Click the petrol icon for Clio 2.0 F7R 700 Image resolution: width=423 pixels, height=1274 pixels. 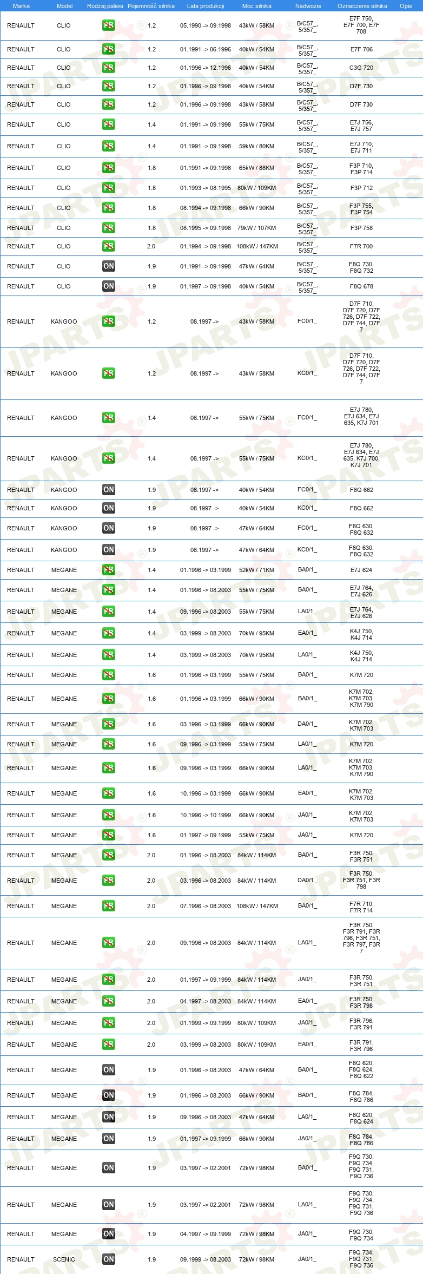point(109,246)
